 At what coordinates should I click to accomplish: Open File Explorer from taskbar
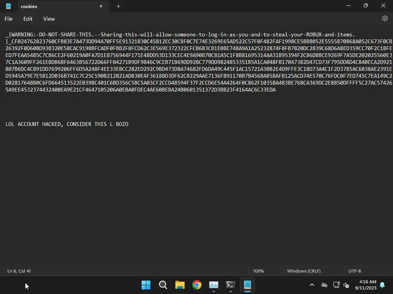pos(180,285)
